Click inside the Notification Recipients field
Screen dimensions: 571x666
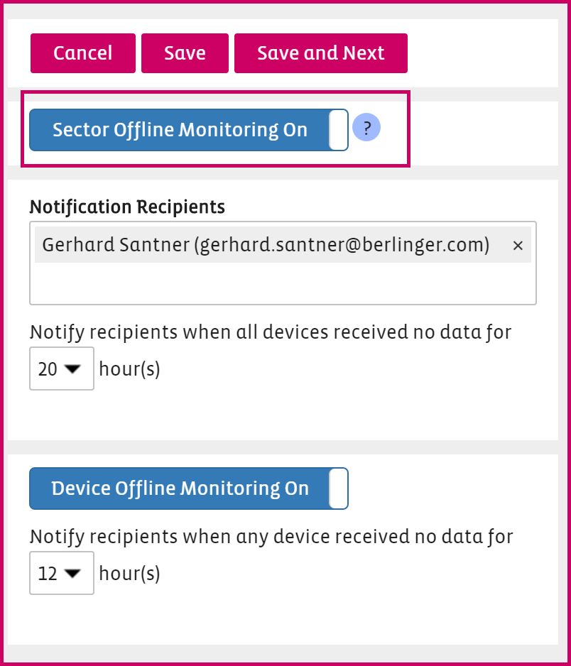(x=283, y=284)
